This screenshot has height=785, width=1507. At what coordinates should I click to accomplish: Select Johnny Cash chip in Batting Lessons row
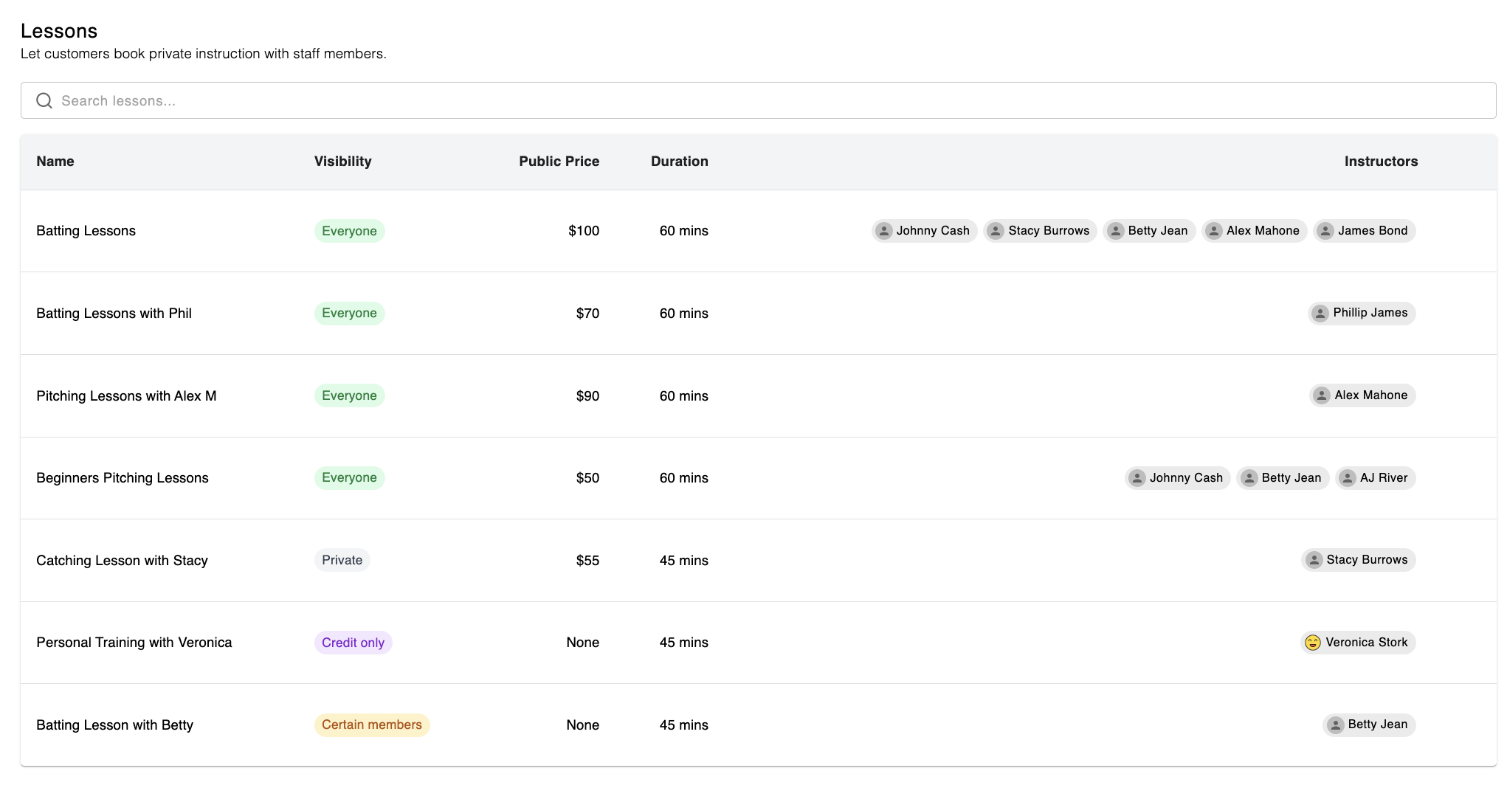point(924,231)
